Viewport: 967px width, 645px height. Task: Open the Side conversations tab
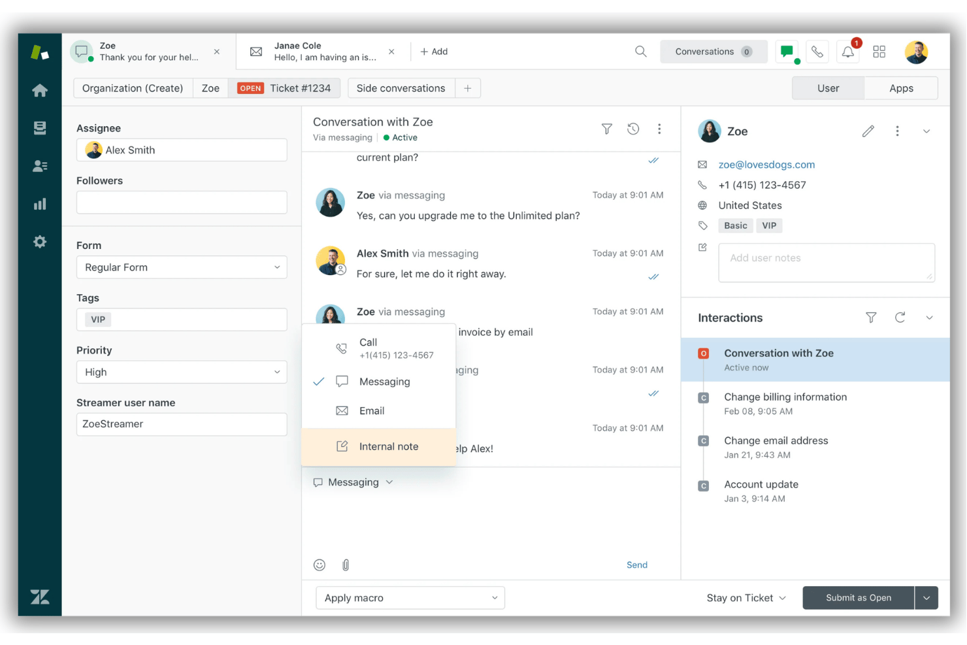[x=401, y=88]
